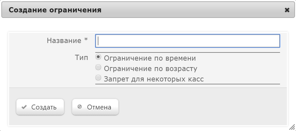Click the Ограничение по возрасту label text

pyautogui.click(x=151, y=69)
